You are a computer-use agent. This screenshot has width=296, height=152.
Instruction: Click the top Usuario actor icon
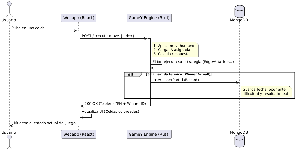pos(9,8)
